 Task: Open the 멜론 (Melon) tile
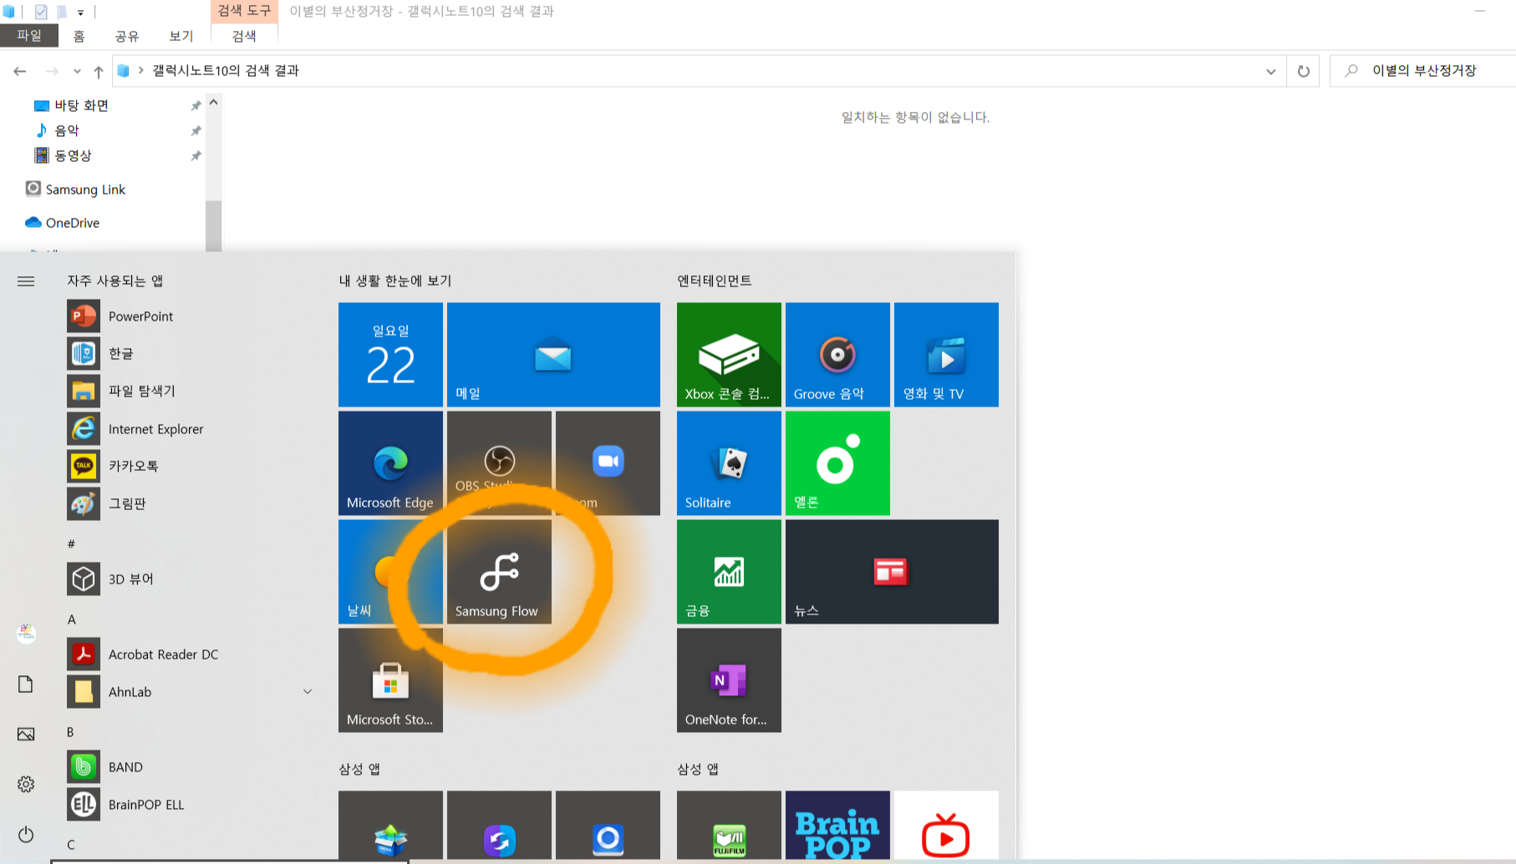tap(837, 463)
